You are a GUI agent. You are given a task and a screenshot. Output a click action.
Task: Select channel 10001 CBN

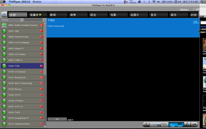coord(22,31)
